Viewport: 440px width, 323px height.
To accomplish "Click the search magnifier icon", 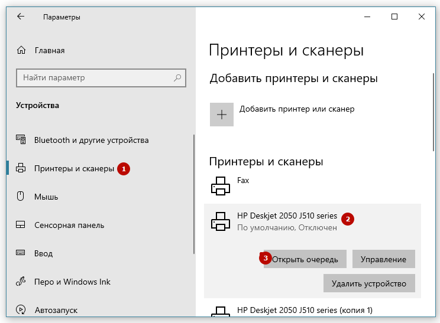I will [177, 77].
